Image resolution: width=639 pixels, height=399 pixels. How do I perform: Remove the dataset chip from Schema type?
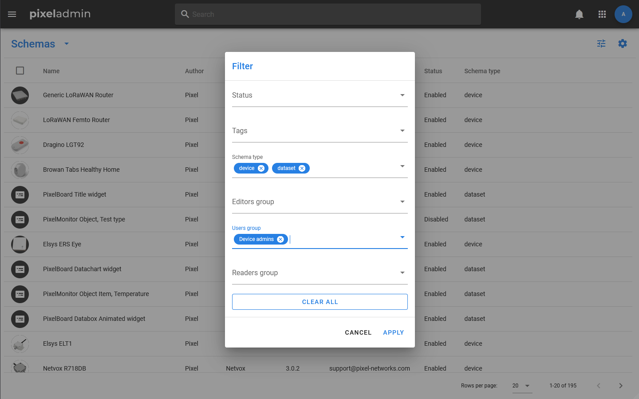coord(302,168)
